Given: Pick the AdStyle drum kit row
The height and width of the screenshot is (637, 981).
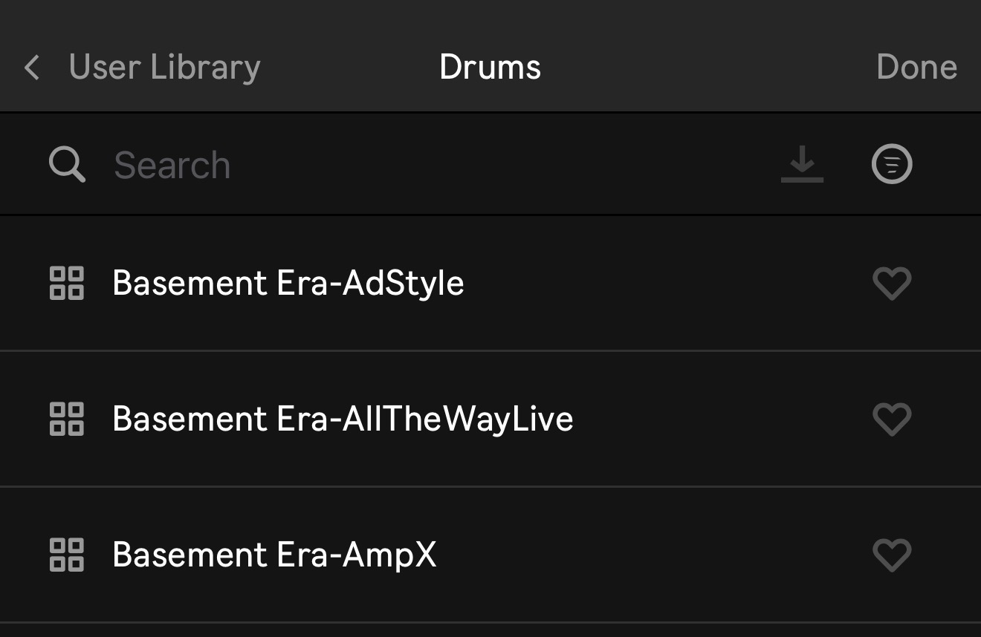Looking at the screenshot, I should (490, 283).
